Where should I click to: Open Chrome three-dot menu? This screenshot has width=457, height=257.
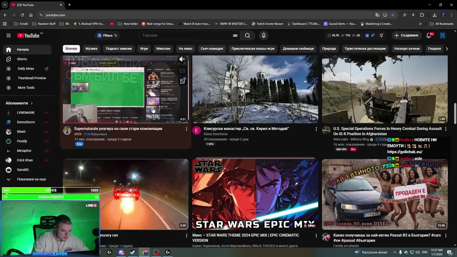(451, 15)
